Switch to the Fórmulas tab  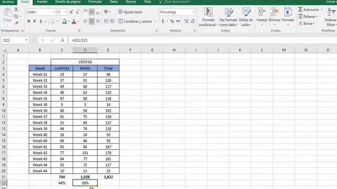tap(95, 2)
